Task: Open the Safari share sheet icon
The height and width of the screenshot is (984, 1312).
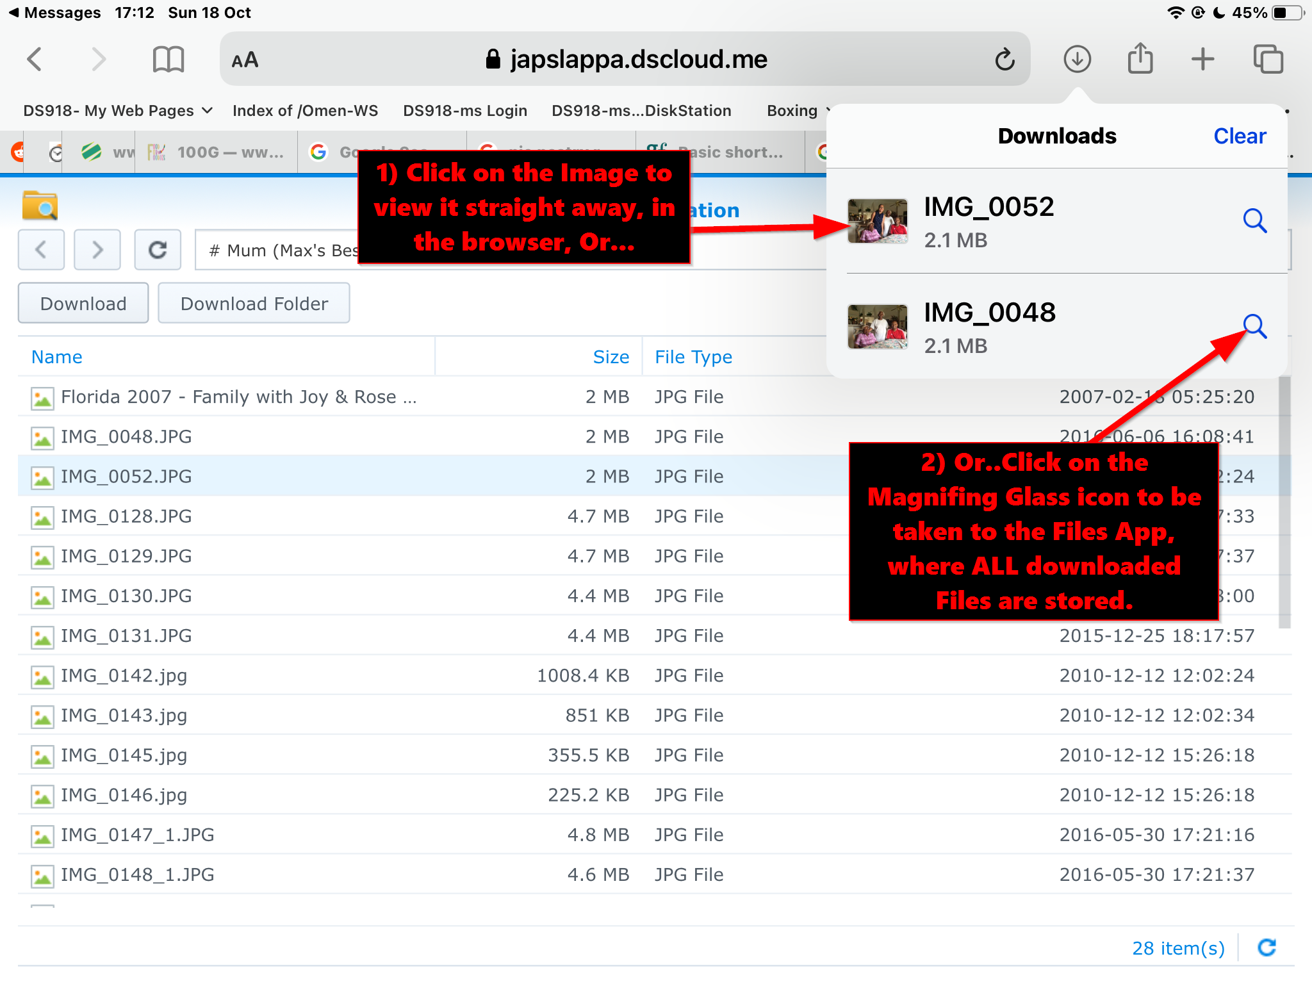Action: pyautogui.click(x=1140, y=58)
